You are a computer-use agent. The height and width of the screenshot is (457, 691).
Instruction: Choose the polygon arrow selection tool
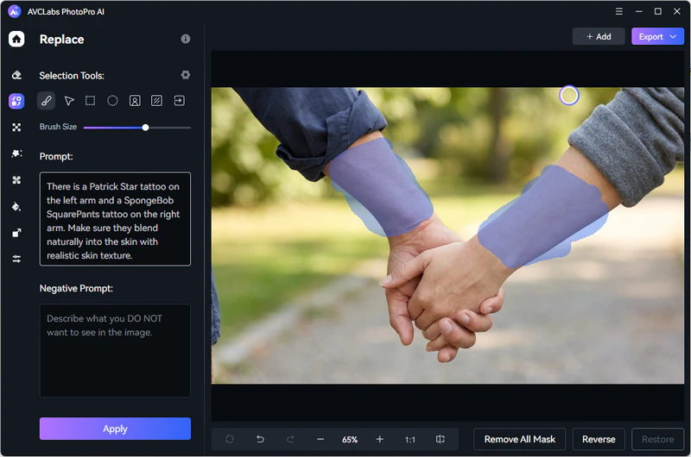point(69,100)
